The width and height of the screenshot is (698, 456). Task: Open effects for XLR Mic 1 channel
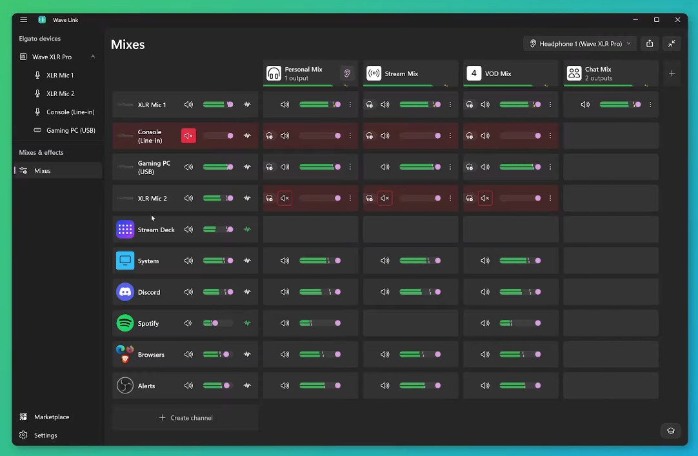click(x=247, y=104)
